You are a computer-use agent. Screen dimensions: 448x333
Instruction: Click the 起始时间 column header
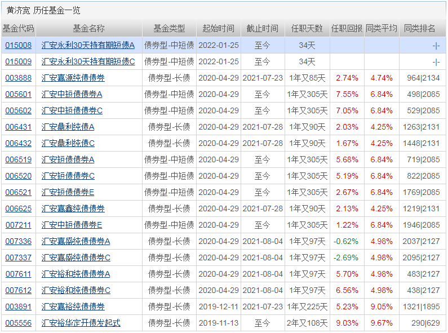pos(219,28)
